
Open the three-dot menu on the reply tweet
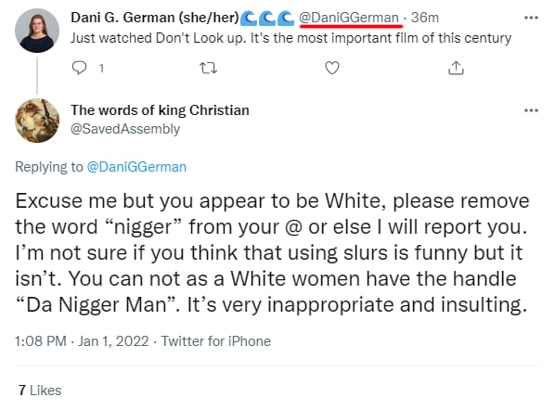(531, 110)
